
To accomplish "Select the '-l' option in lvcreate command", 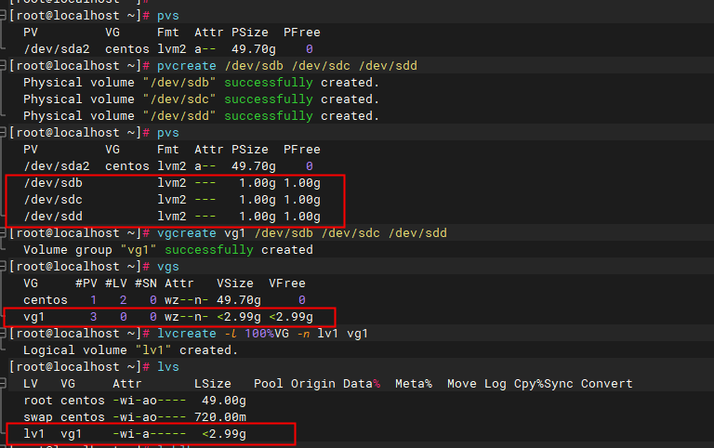I will [x=231, y=334].
